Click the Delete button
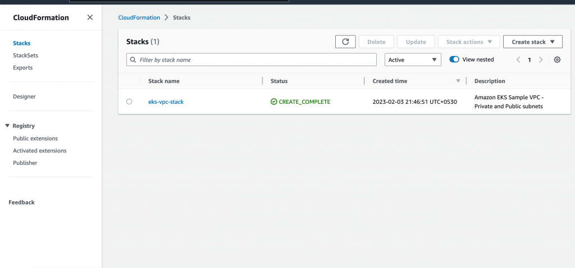Screen dimensions: 575x268 (x=376, y=42)
